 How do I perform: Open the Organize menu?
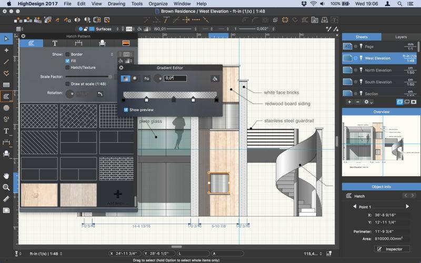coord(158,4)
